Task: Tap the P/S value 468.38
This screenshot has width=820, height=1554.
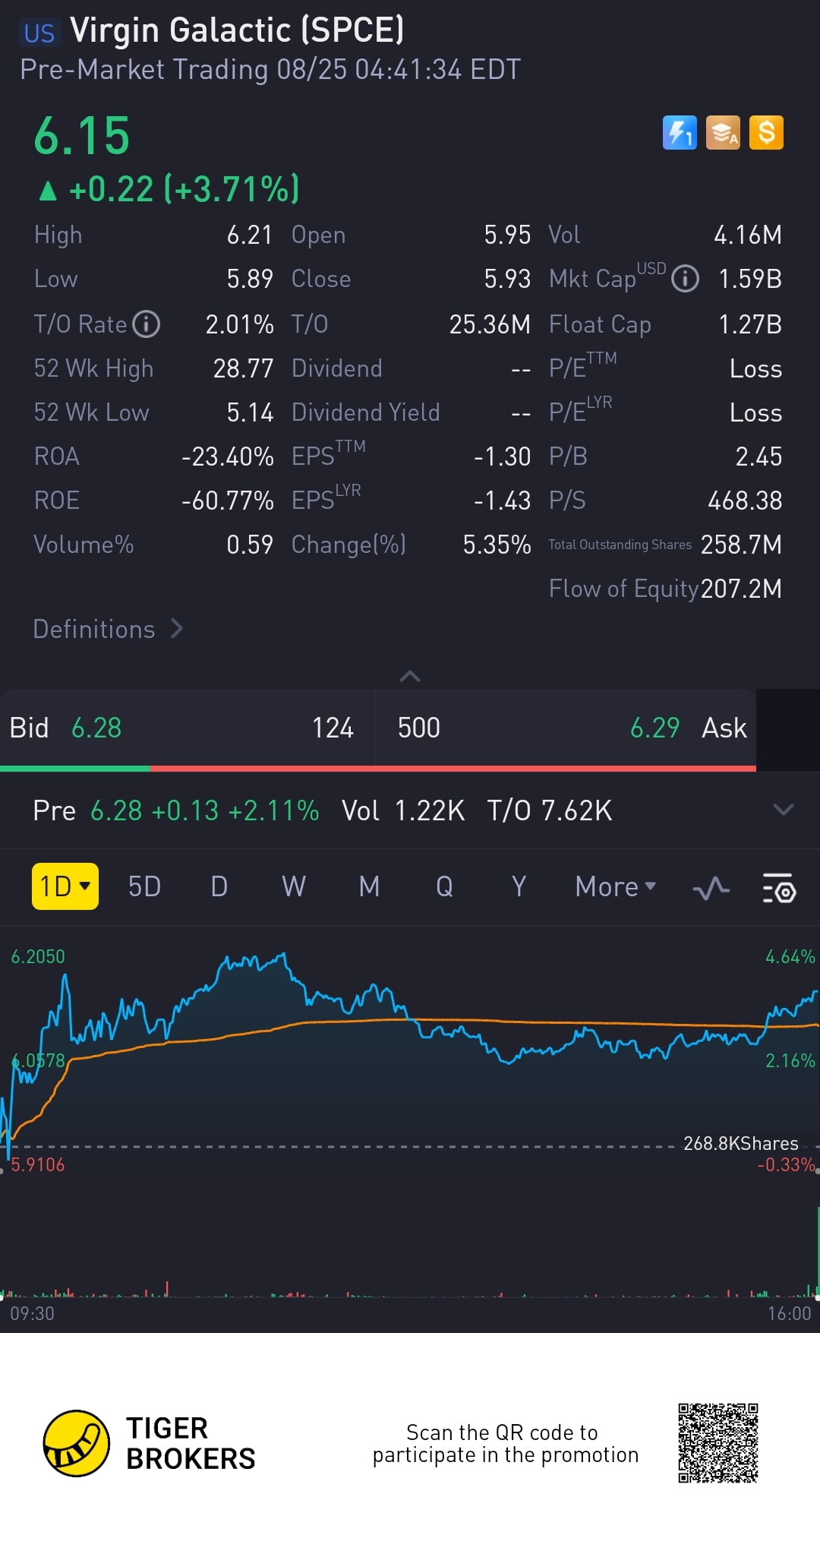Action: pyautogui.click(x=745, y=501)
